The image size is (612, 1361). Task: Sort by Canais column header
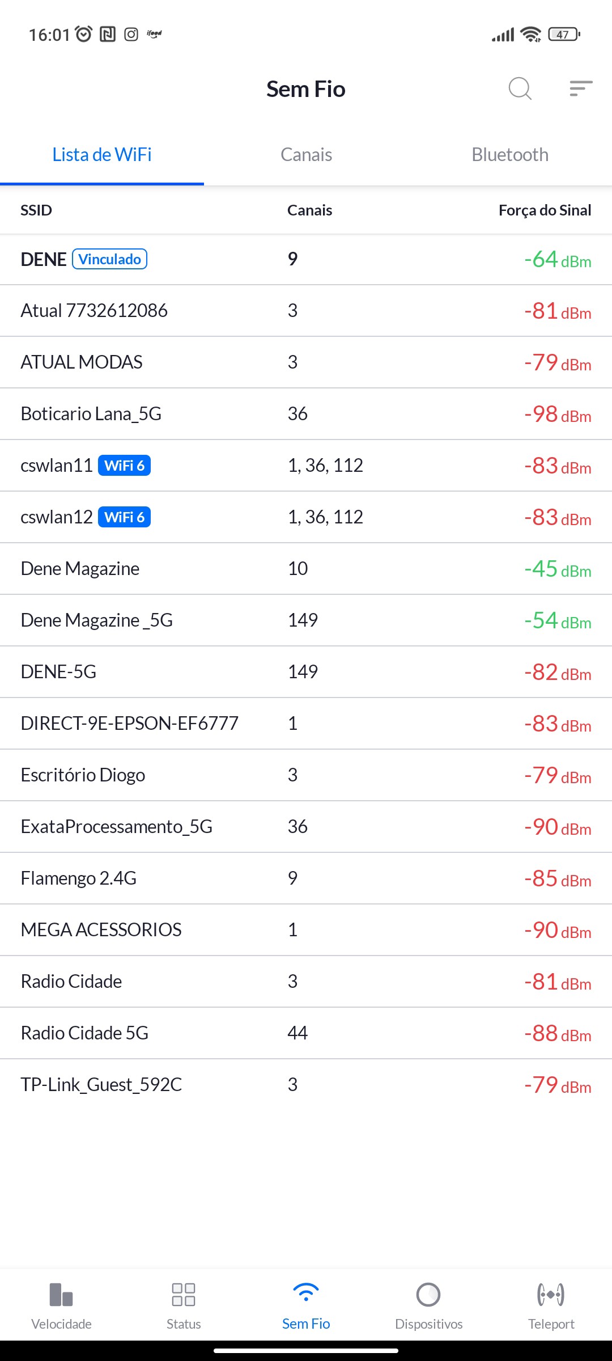click(x=309, y=210)
